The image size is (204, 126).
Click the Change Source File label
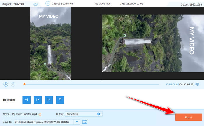coord(63,3)
